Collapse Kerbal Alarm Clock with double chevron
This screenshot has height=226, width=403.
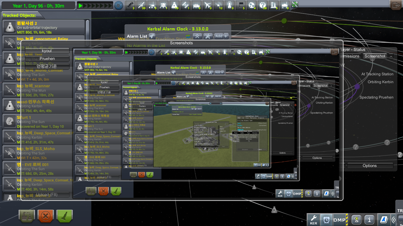pos(197,36)
